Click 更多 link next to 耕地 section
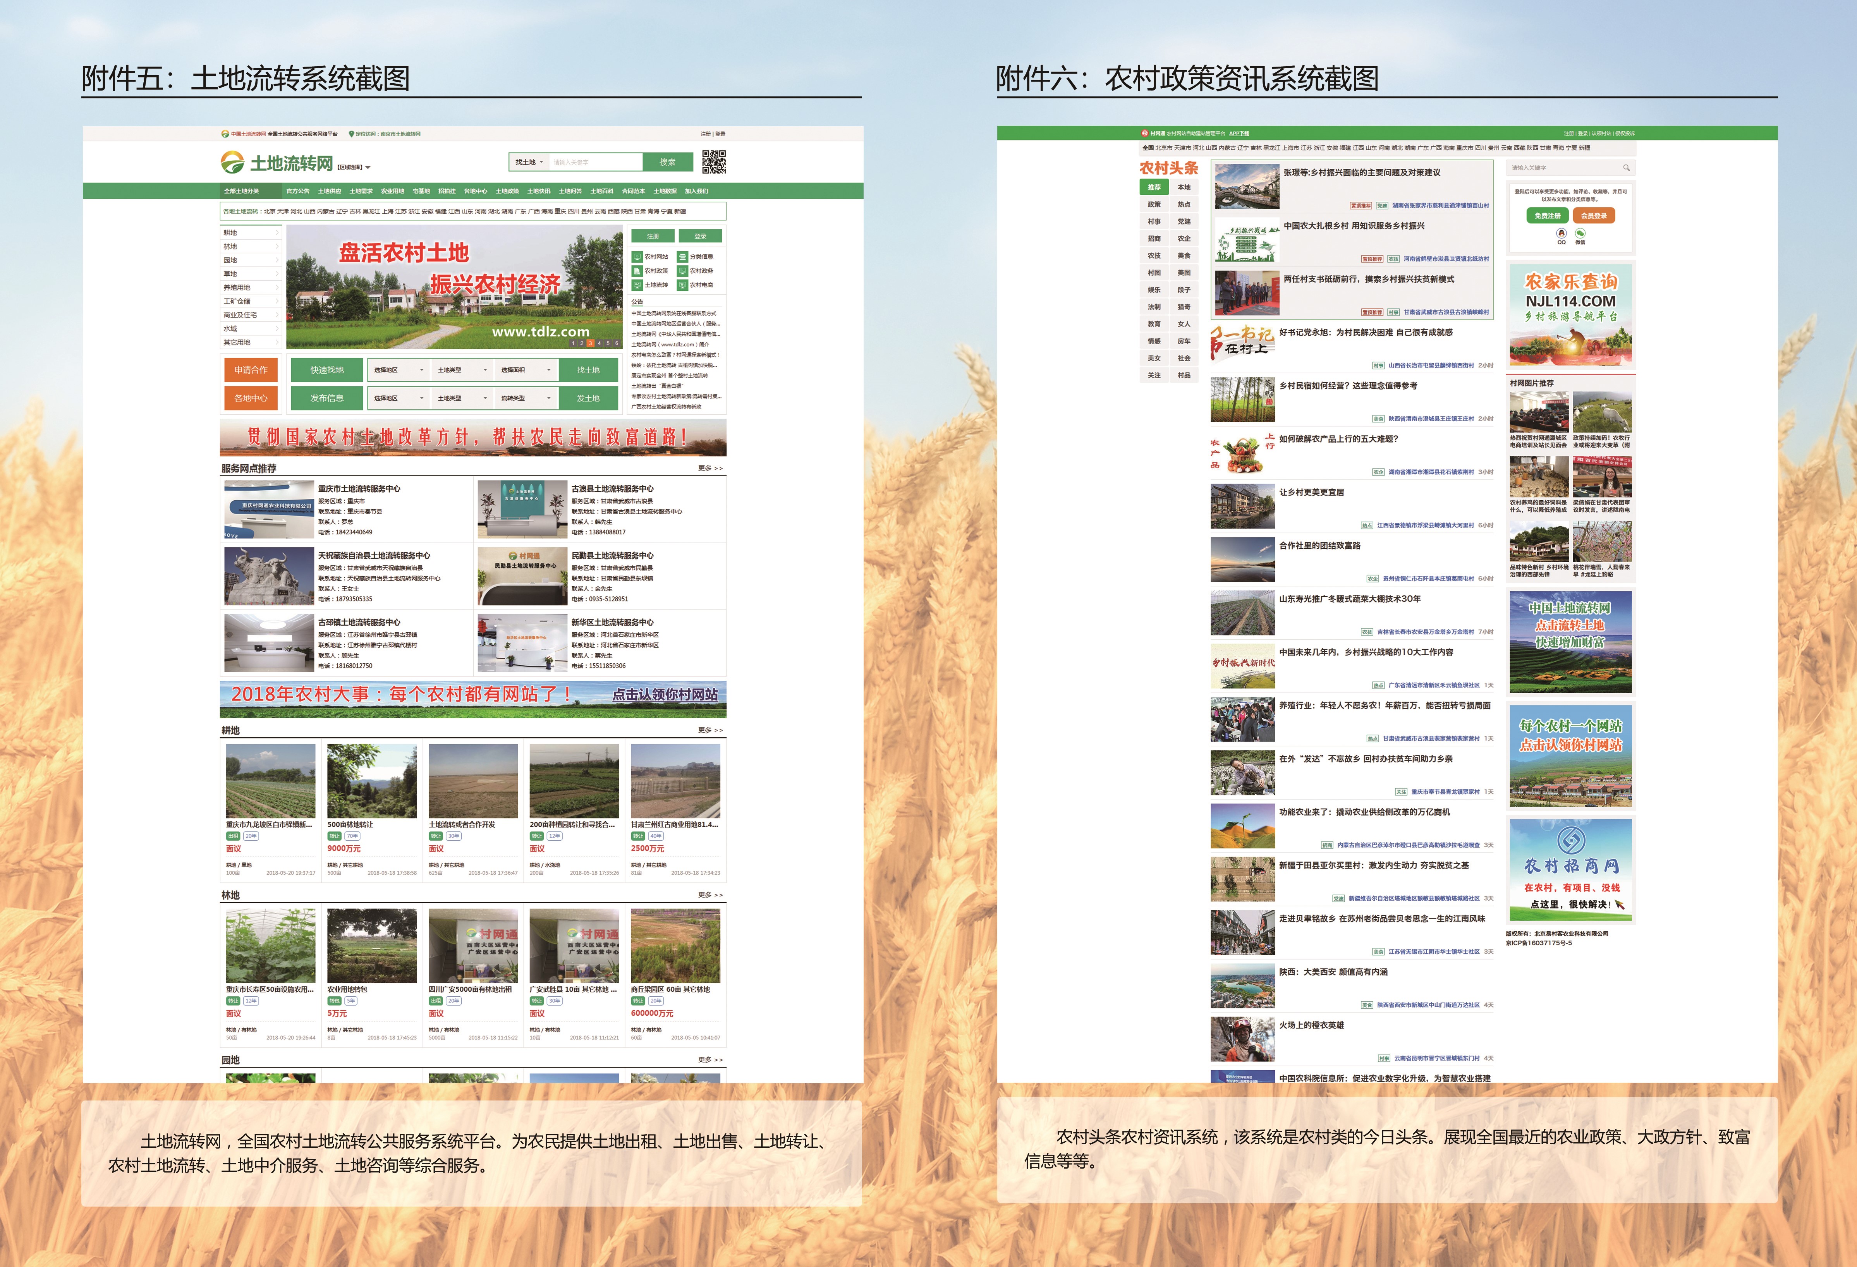 click(x=709, y=730)
